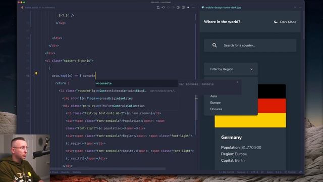Open the compare changes icon in editor toolbar
The width and height of the screenshot is (323, 182).
(158, 8)
